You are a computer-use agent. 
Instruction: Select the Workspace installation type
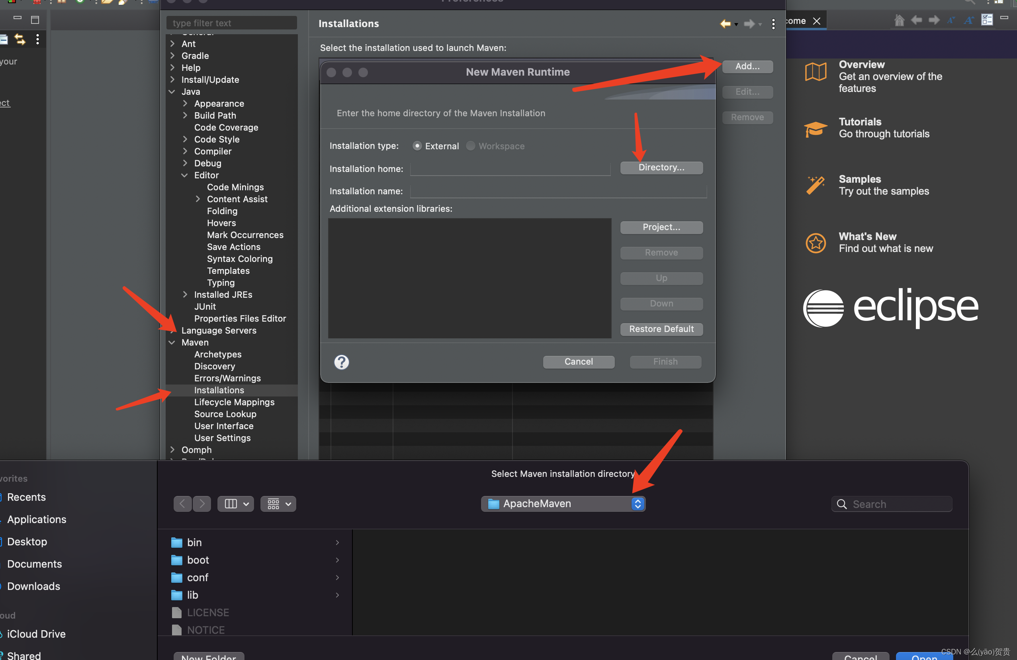(x=470, y=146)
